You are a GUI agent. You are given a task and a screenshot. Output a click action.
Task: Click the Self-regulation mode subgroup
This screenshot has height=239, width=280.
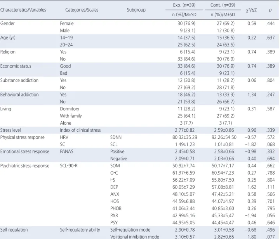pyautogui.click(x=130, y=230)
